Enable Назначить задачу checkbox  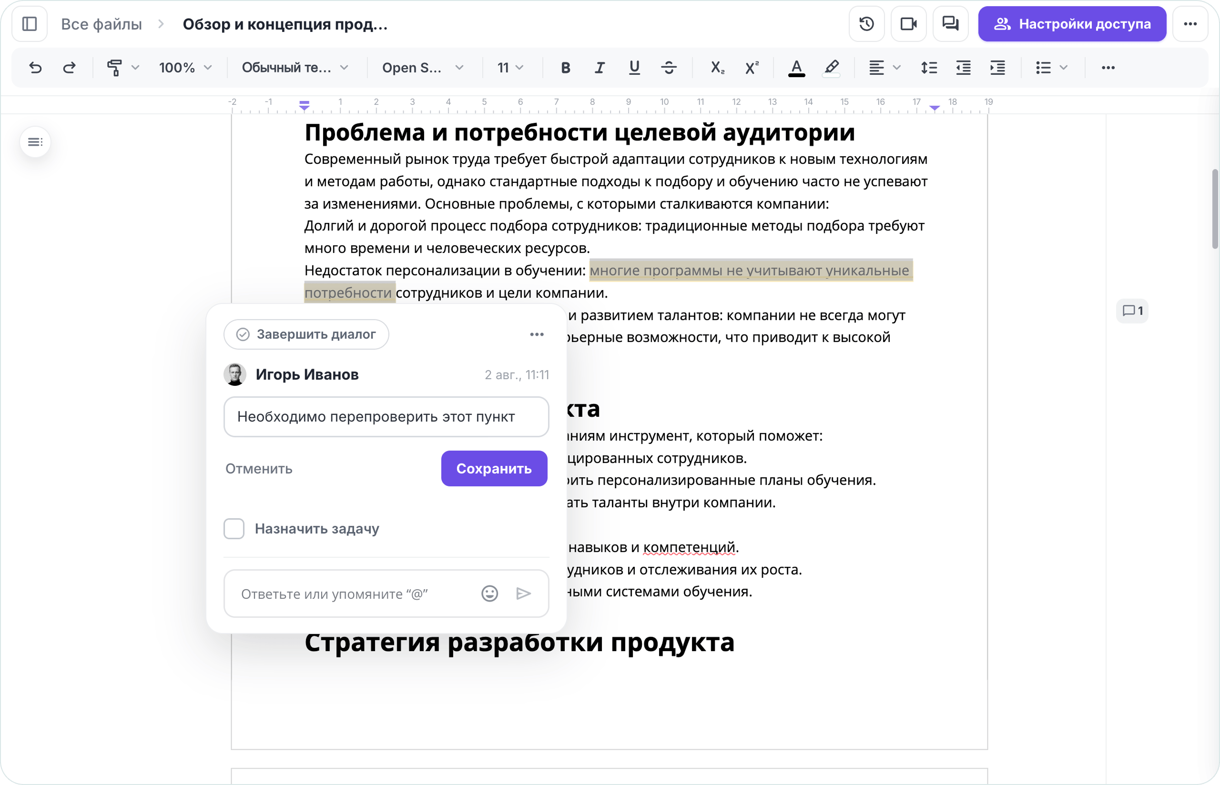[x=234, y=529]
